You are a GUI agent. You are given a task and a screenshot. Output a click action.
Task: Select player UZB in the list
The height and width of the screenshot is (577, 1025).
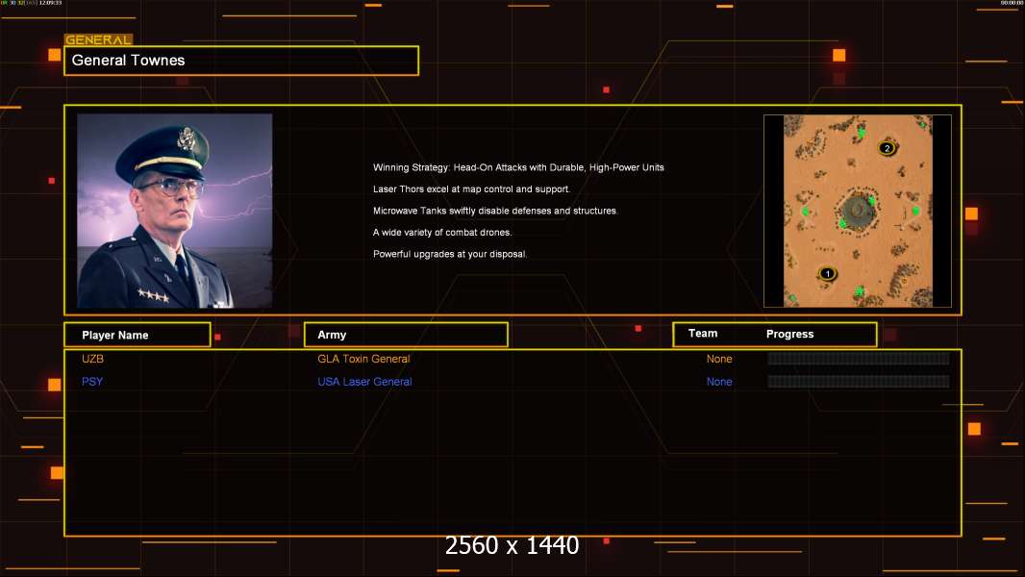coord(92,359)
